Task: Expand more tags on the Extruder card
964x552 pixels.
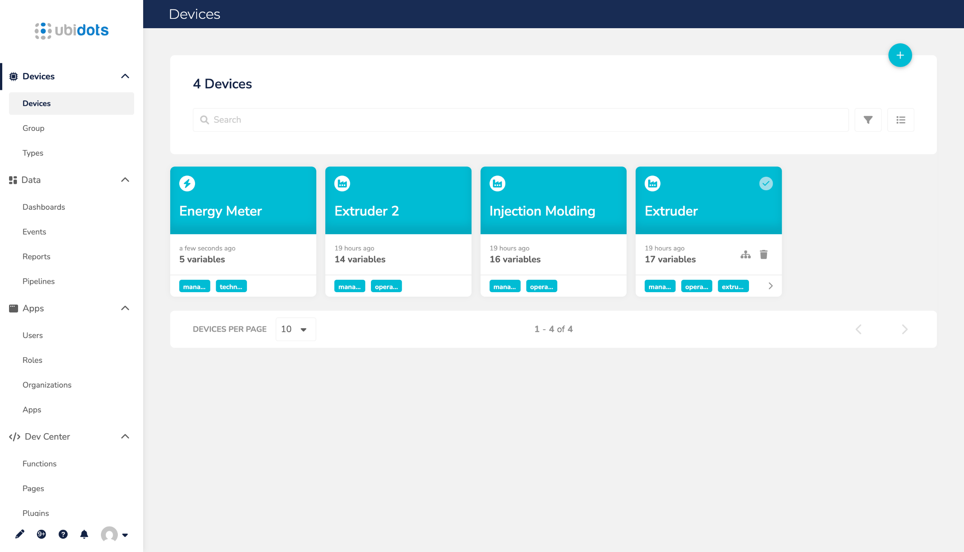Action: click(770, 286)
